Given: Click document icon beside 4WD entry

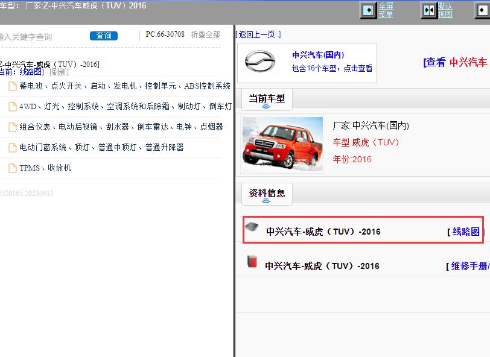Looking at the screenshot, I should (13, 107).
